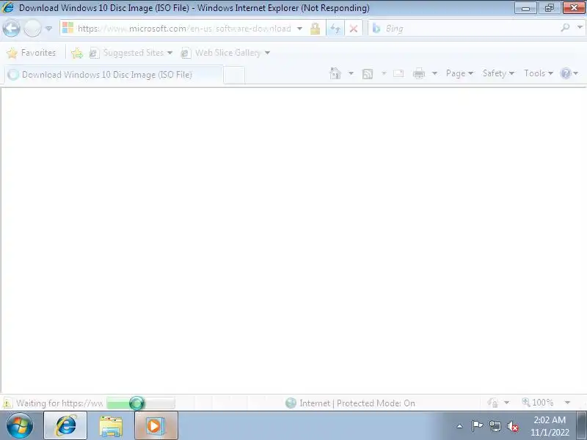The width and height of the screenshot is (587, 440).
Task: Click the Add to Favorites Bar icon
Action: pos(77,53)
